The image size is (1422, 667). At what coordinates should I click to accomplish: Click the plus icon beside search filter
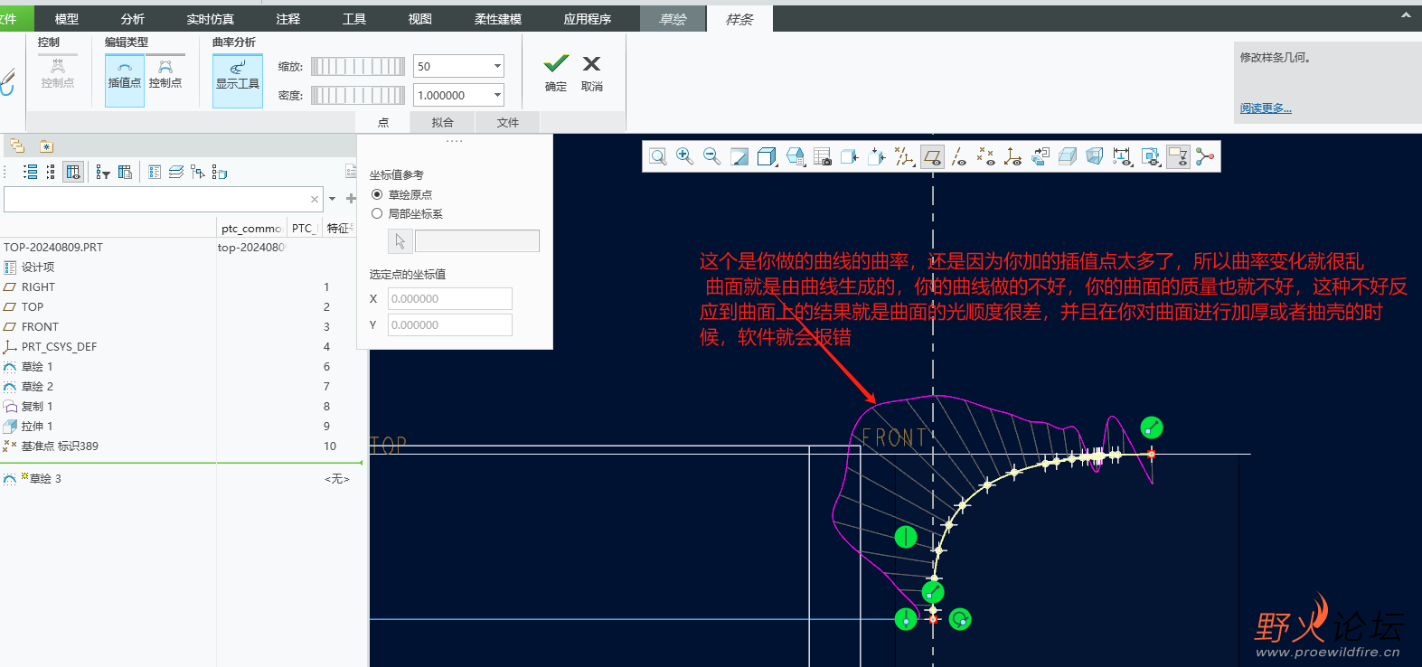tap(351, 199)
